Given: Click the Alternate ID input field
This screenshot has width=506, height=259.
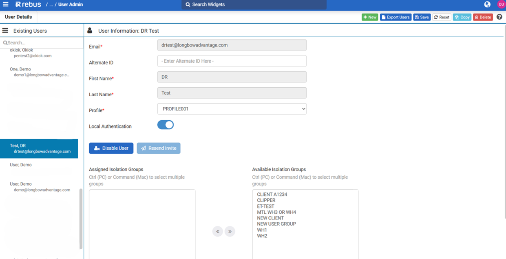Looking at the screenshot, I should [x=232, y=61].
